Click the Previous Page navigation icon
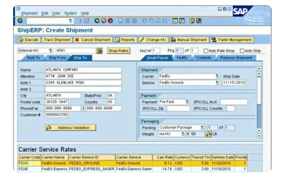283x181 pixels. [151, 21]
